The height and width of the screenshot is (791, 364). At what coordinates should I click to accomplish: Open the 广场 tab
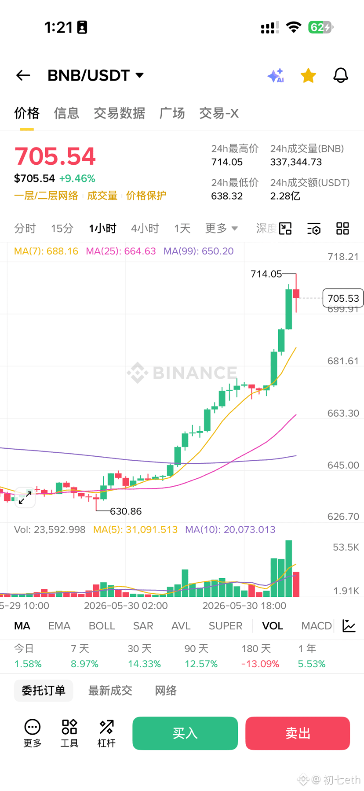pyautogui.click(x=172, y=113)
